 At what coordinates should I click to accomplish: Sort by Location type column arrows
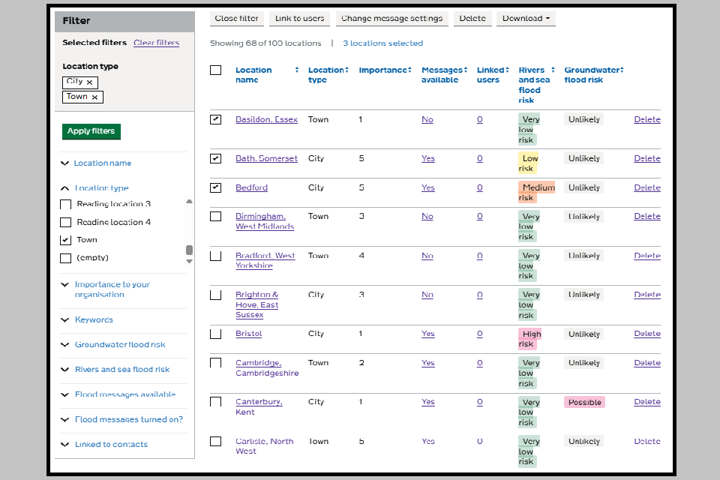pyautogui.click(x=346, y=70)
